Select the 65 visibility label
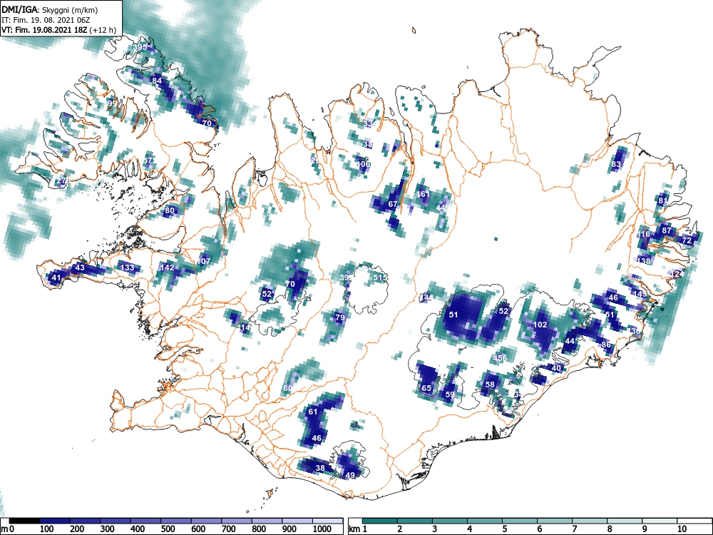This screenshot has width=713, height=535. click(426, 388)
